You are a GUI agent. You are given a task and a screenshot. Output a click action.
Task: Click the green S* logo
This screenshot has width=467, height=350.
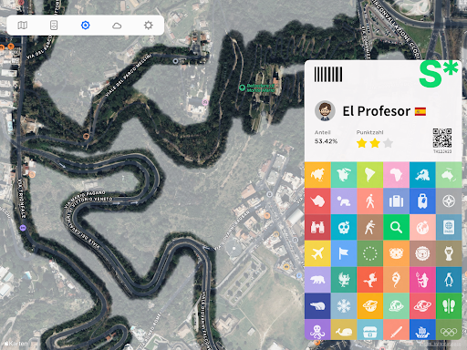[x=439, y=74]
